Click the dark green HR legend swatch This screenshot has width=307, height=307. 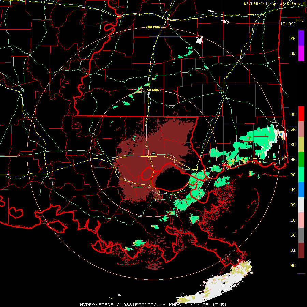point(301,160)
